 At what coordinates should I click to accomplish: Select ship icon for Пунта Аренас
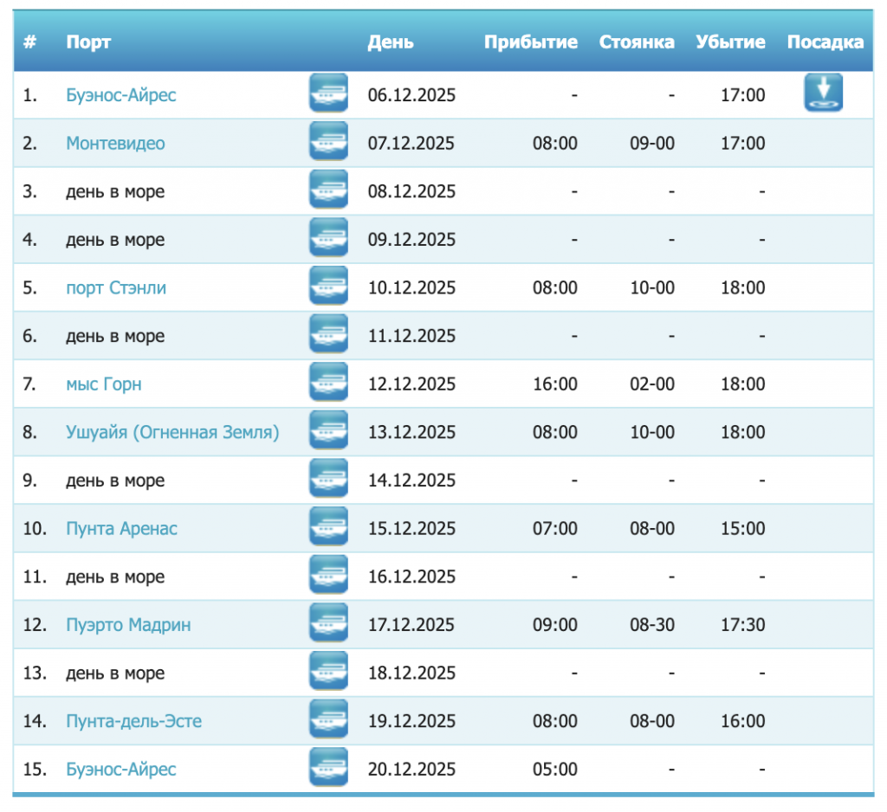click(328, 527)
